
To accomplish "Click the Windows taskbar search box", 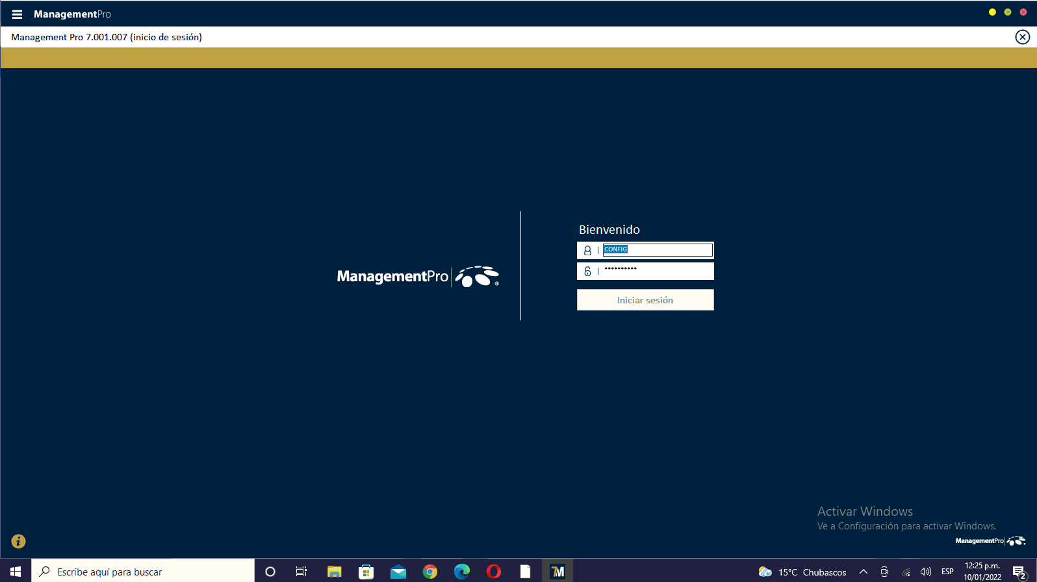I will [x=143, y=572].
